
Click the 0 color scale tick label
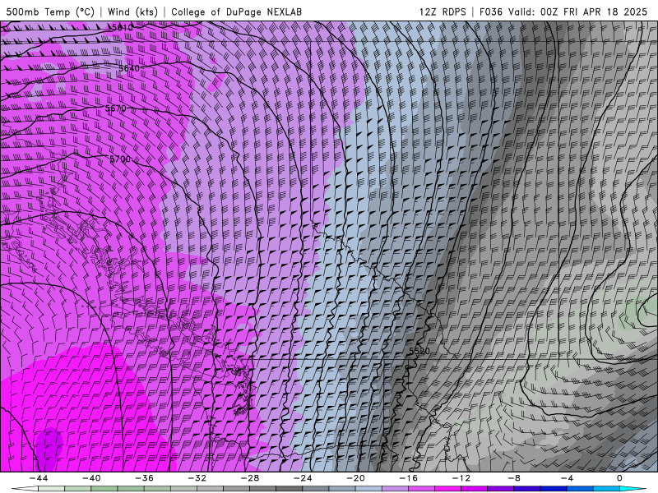pos(620,478)
